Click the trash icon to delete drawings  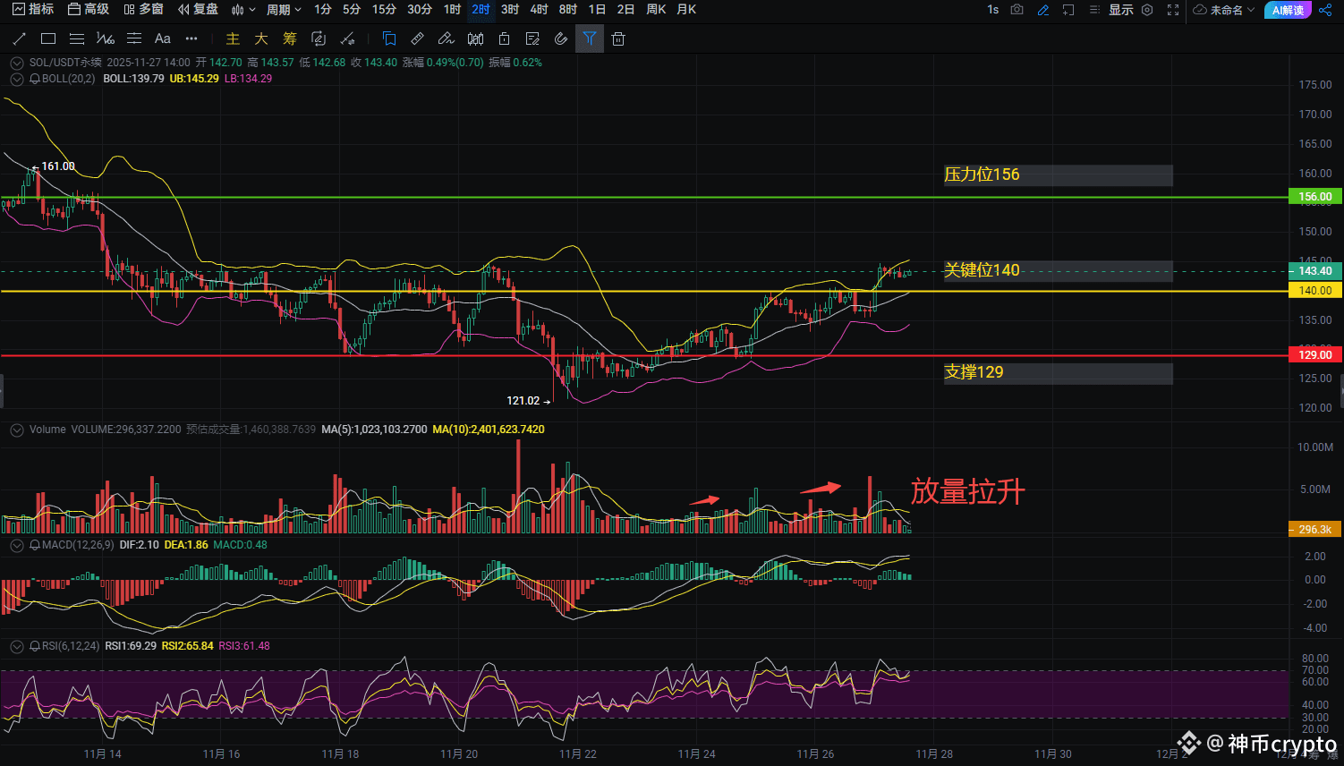point(618,38)
